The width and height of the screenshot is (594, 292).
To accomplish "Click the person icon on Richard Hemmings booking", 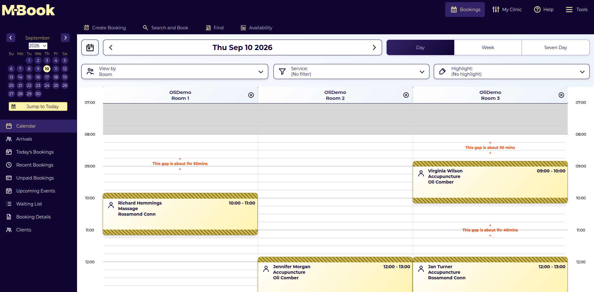I will (x=111, y=205).
